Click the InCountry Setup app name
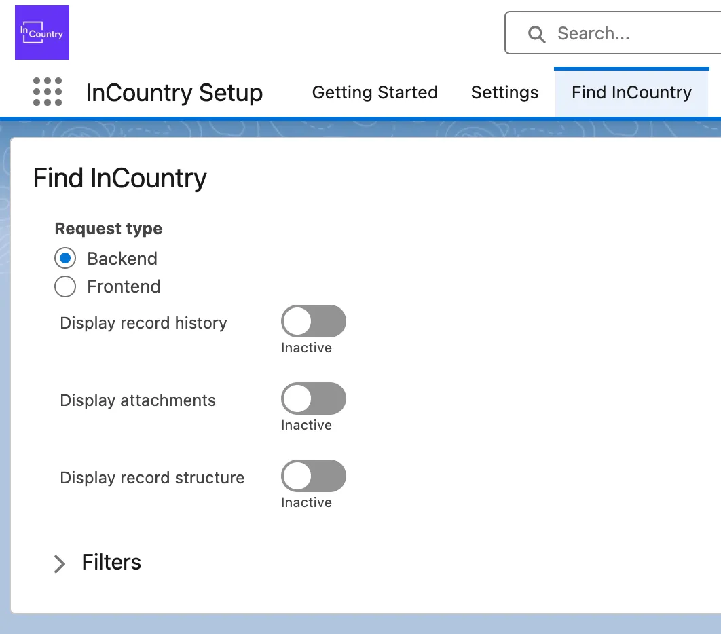721x634 pixels. coord(174,92)
